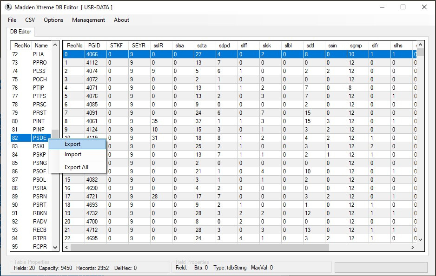Choose Import from the context menu
436x276 pixels.
(77, 154)
